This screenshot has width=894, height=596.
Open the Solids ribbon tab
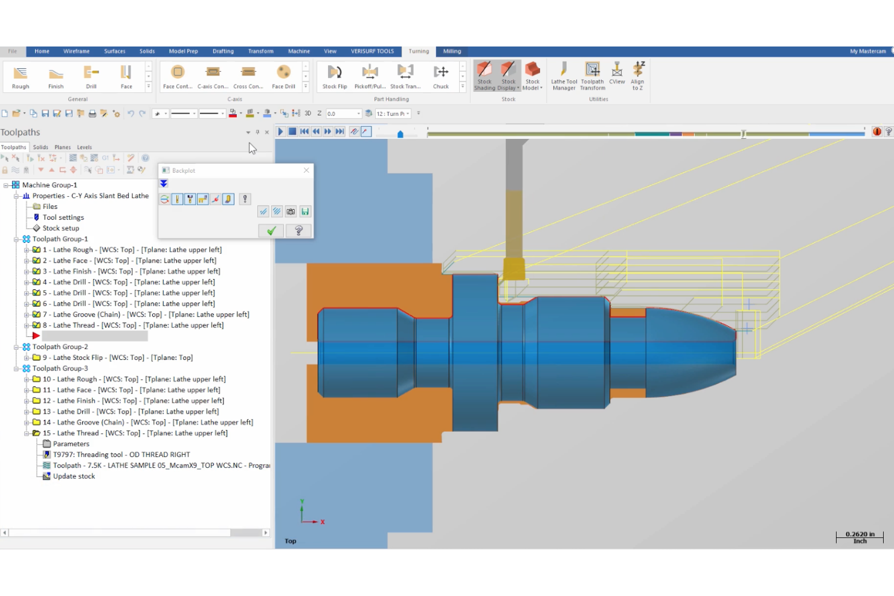coord(147,51)
